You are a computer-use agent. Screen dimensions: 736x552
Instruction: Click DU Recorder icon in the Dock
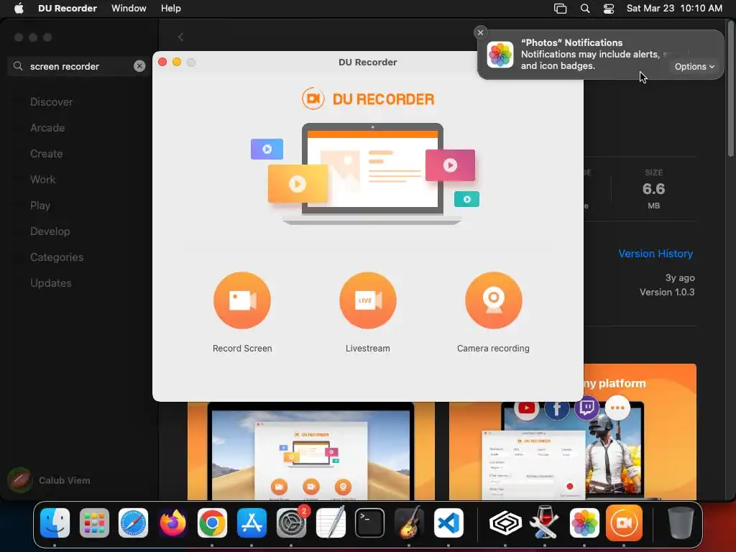pyautogui.click(x=624, y=523)
